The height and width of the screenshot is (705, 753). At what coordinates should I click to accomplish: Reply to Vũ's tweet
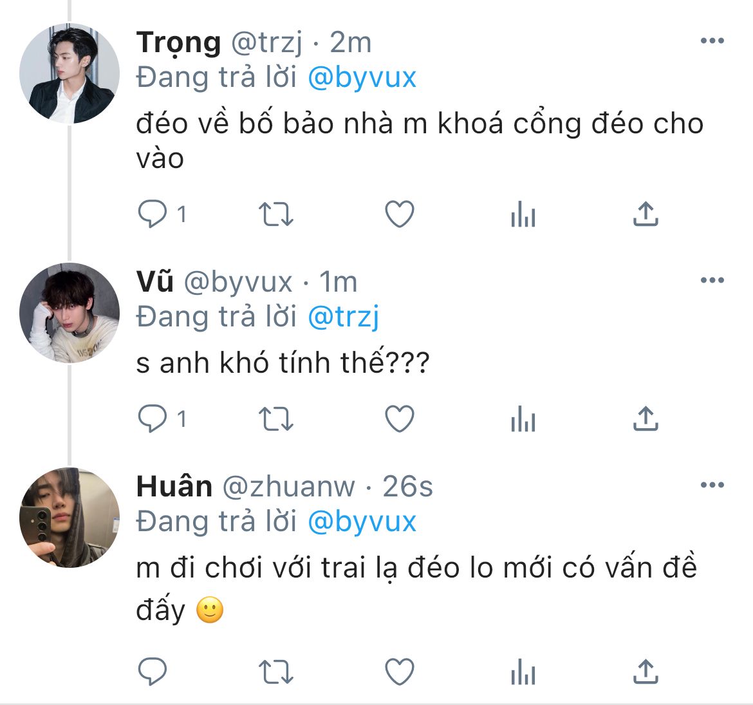(x=153, y=420)
